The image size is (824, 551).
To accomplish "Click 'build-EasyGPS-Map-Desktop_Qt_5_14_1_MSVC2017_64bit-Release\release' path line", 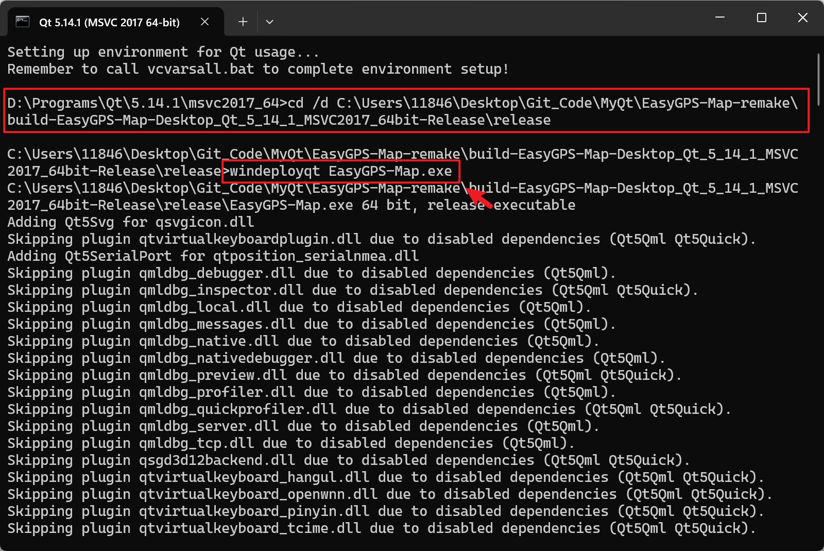I will pos(279,120).
